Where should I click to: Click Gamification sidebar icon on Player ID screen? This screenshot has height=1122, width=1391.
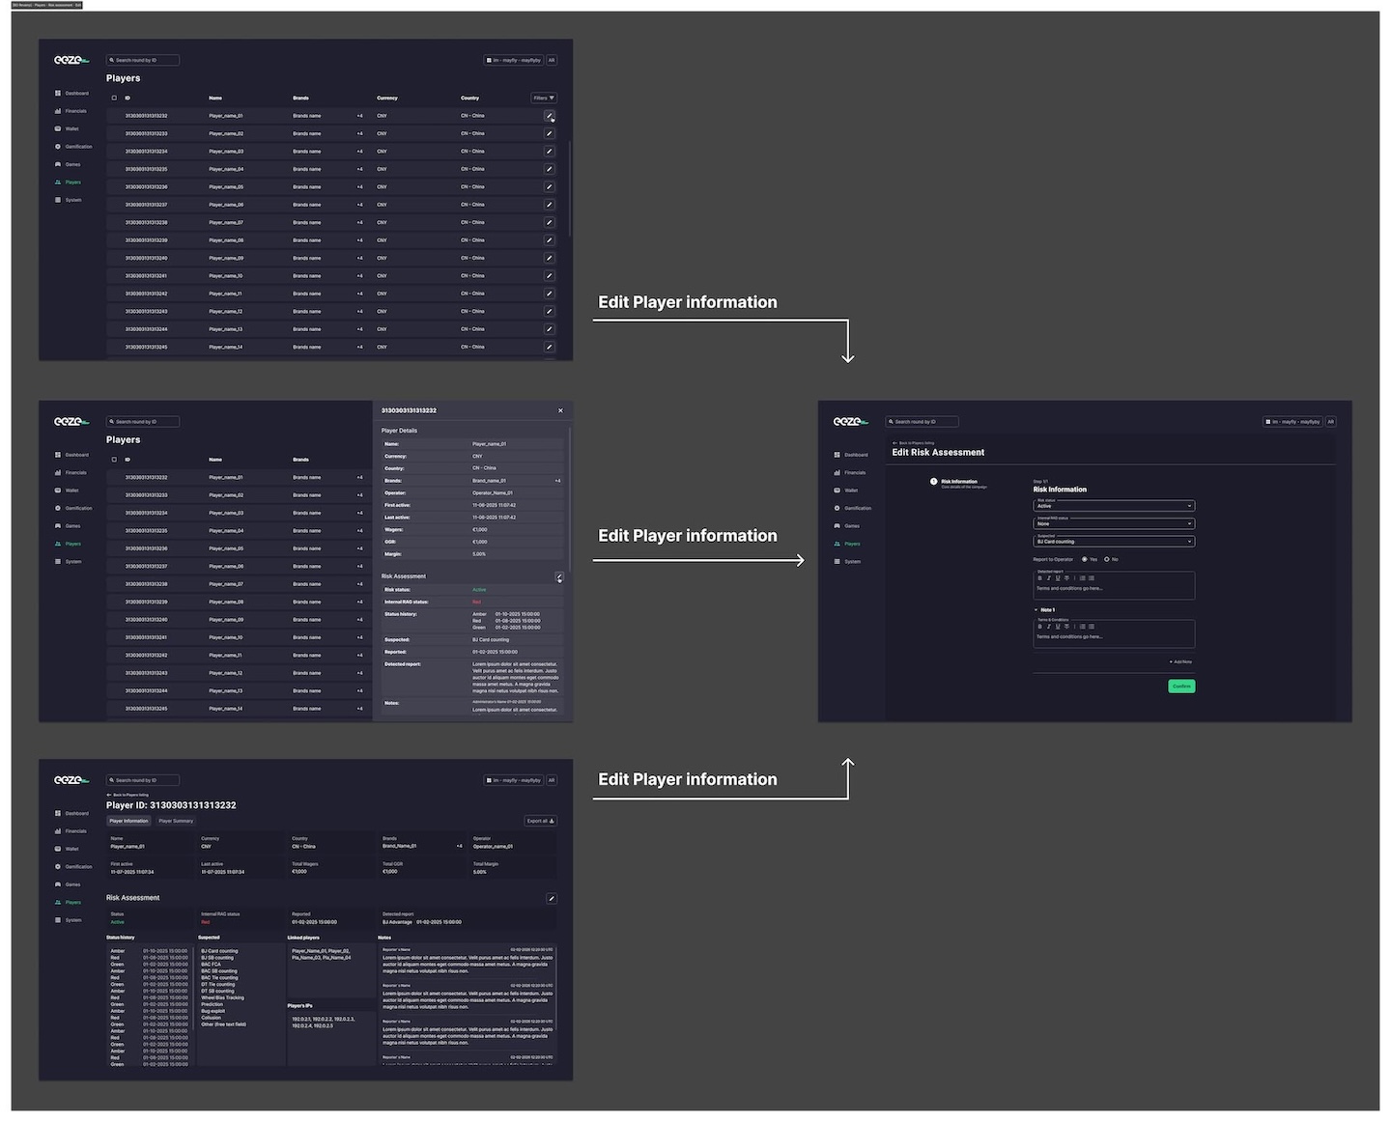(58, 867)
